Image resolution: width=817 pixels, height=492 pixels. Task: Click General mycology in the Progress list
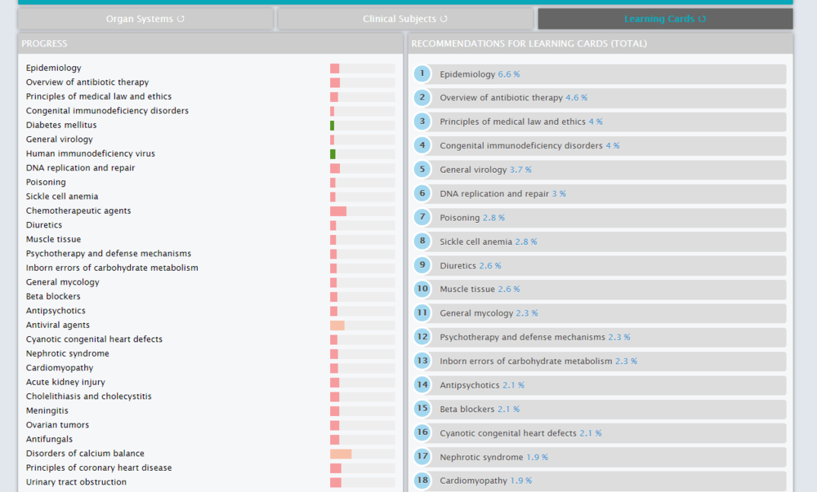click(x=63, y=282)
